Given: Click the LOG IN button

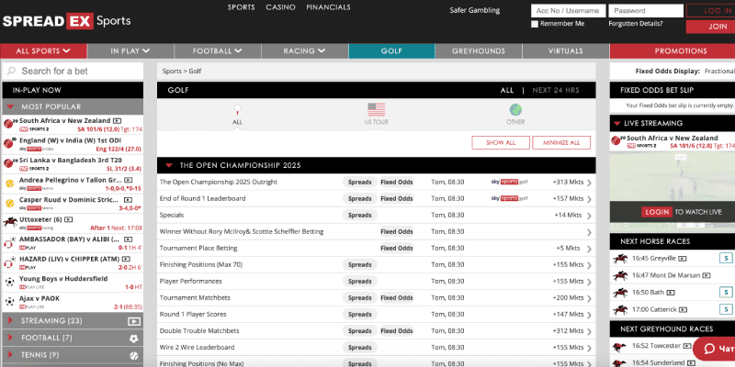Looking at the screenshot, I should click(710, 11).
